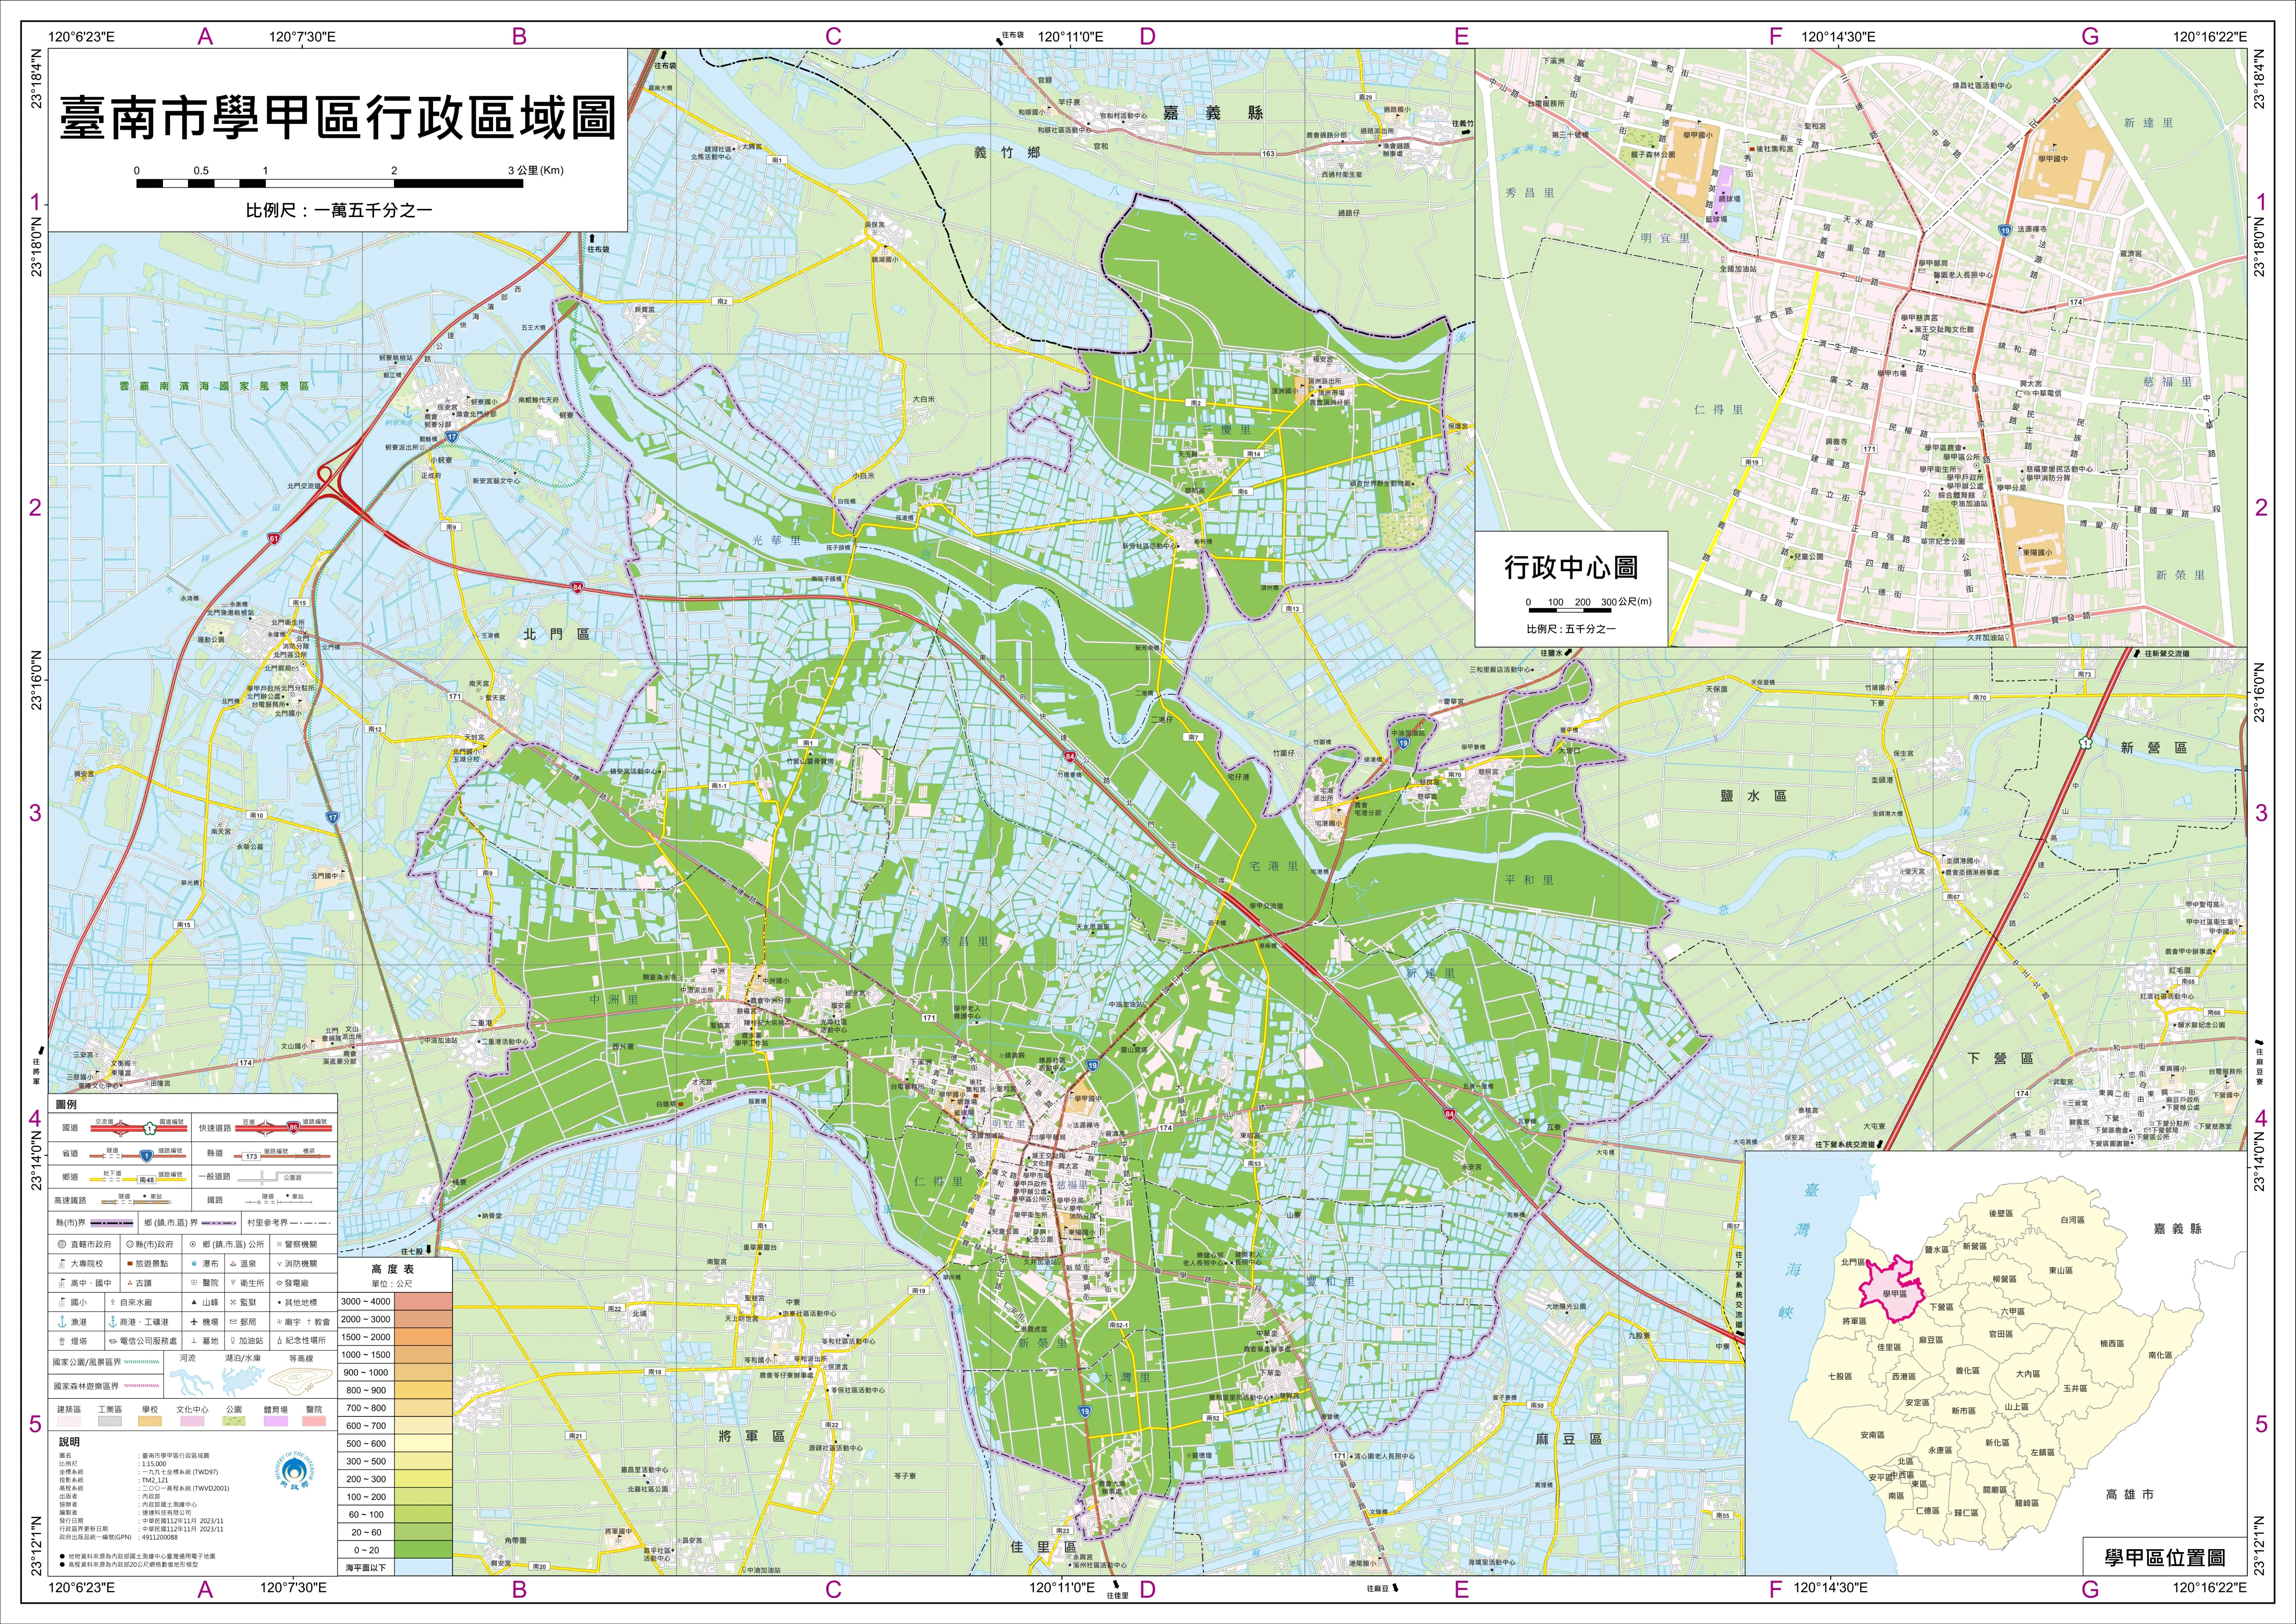Click the 大專院校 flag symbol in legend

tap(62, 1264)
